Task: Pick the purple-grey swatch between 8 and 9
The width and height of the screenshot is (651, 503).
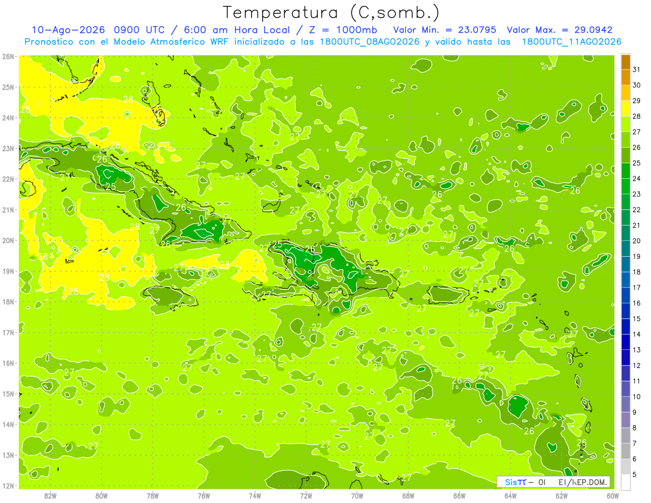Action: (626, 419)
